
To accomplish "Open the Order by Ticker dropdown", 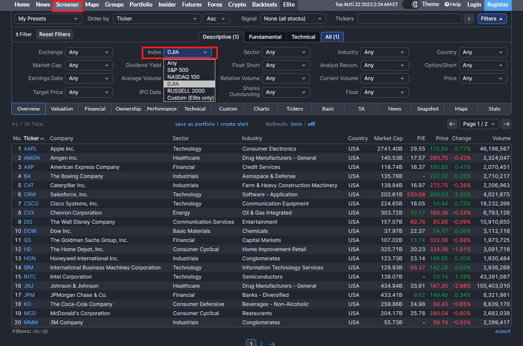I will pyautogui.click(x=157, y=19).
